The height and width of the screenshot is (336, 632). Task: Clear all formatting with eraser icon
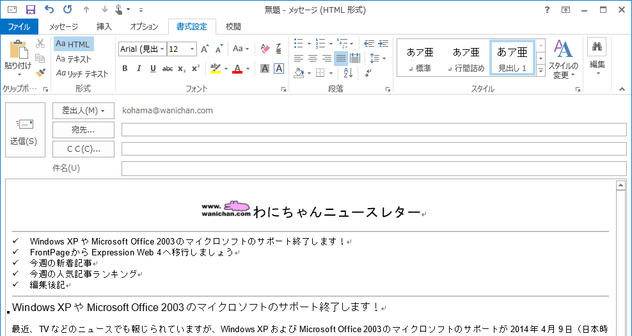coord(265,49)
